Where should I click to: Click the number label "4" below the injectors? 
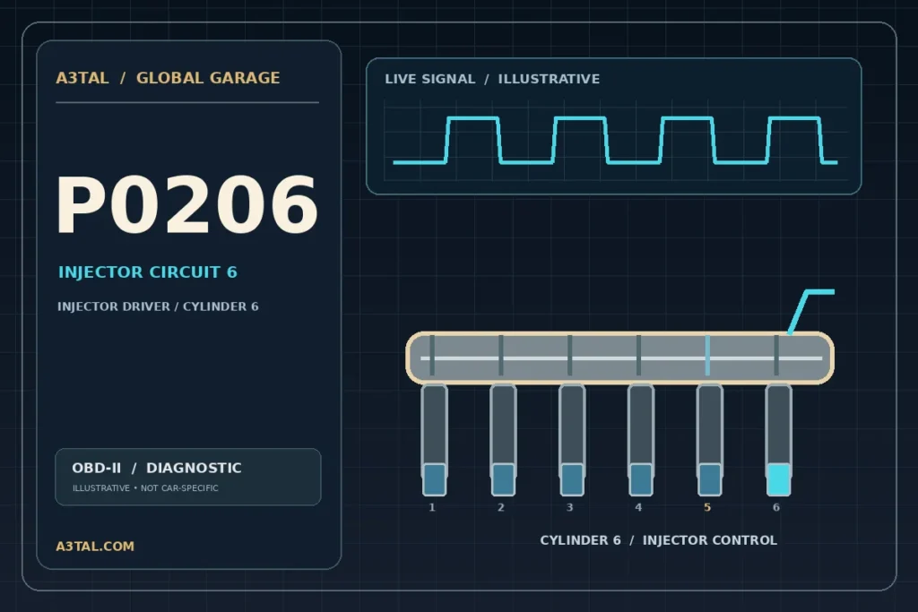point(638,507)
